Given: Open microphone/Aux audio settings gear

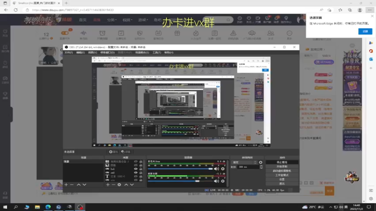Looking at the screenshot, I should [x=223, y=169].
